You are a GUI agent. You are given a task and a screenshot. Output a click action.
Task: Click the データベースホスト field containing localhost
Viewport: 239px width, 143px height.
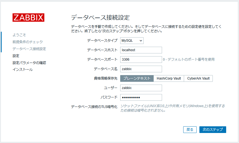pos(141,50)
